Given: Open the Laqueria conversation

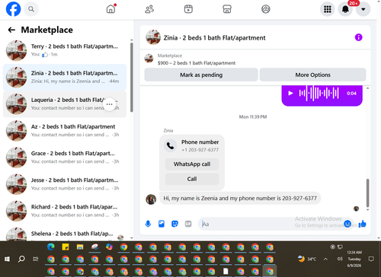Looking at the screenshot, I should pos(65,104).
